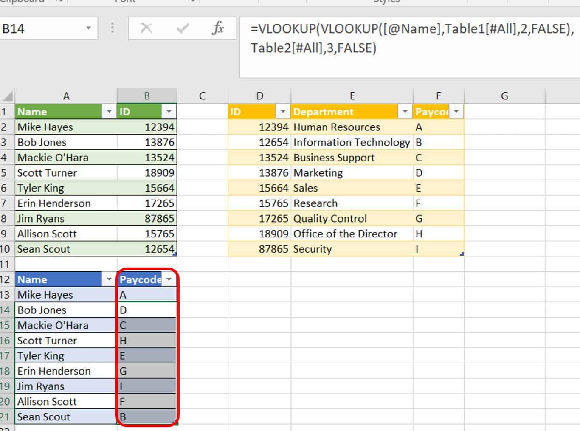Select column F header
Screen dimensions: 580x431
tap(439, 96)
